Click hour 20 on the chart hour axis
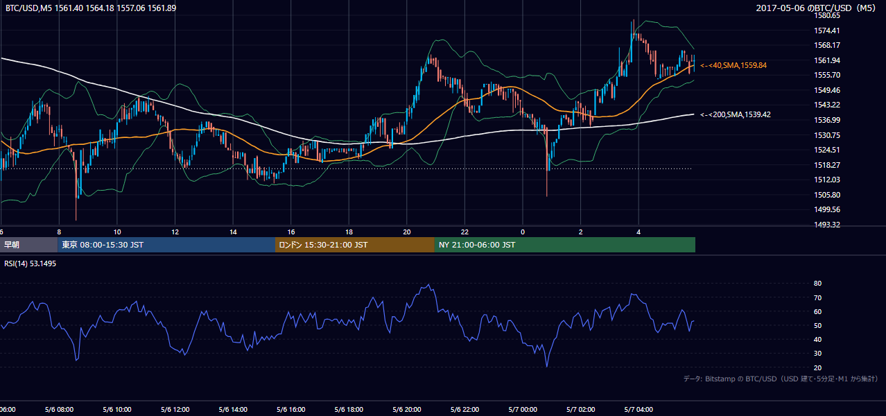Image resolution: width=886 pixels, height=416 pixels. point(407,232)
